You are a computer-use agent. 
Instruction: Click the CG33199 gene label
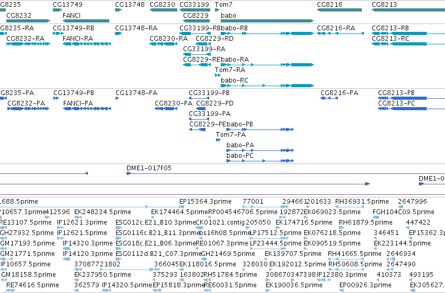(x=194, y=5)
